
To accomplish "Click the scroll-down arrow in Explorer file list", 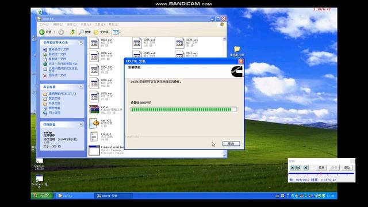I will 224,155.
